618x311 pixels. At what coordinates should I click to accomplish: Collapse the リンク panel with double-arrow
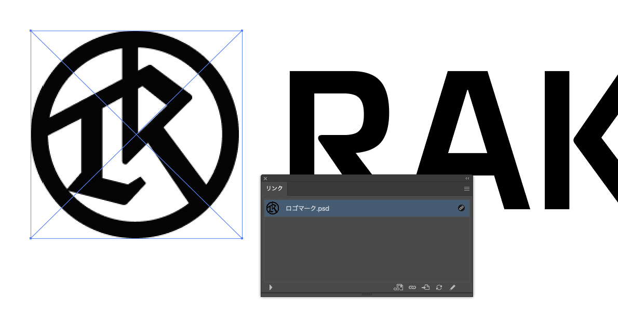tap(467, 179)
